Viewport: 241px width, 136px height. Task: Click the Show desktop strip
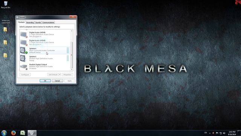[x=239, y=133]
